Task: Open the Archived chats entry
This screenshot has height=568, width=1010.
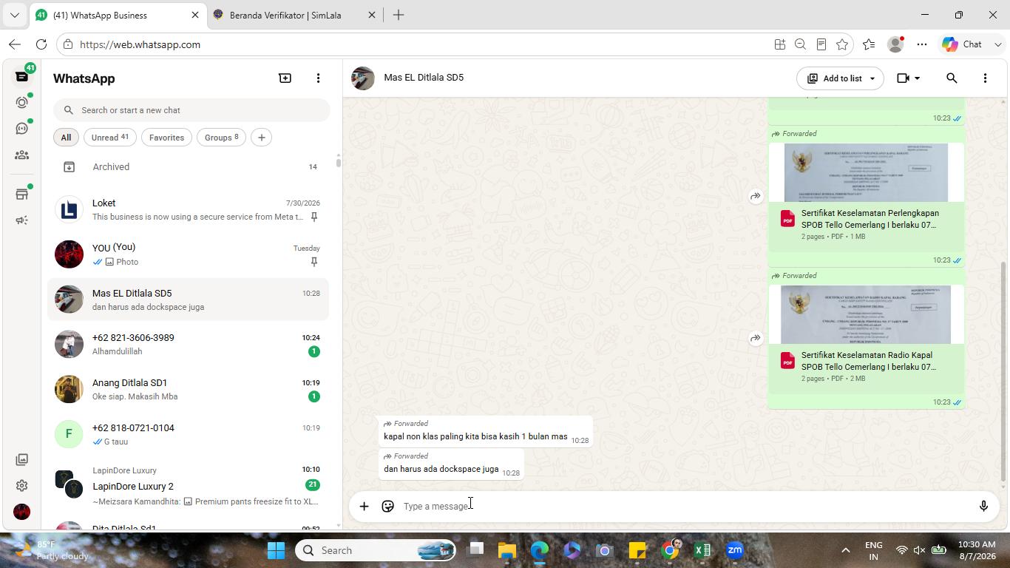Action: pyautogui.click(x=188, y=167)
